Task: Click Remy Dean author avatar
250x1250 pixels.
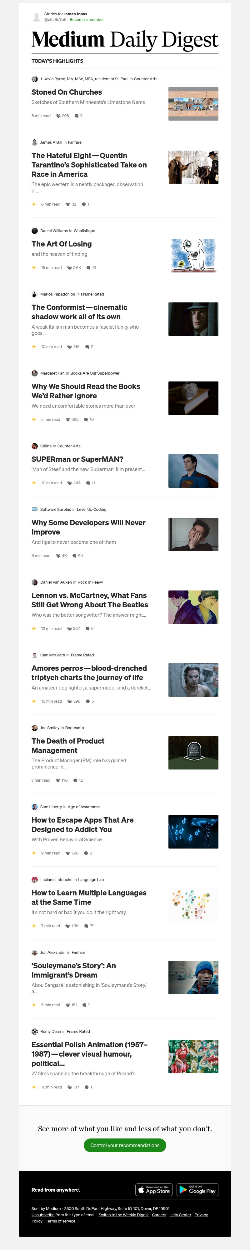Action: (34, 1032)
